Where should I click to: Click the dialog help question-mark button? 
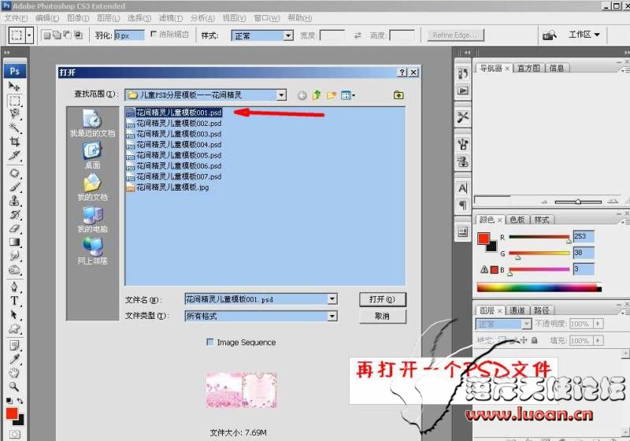pyautogui.click(x=402, y=72)
